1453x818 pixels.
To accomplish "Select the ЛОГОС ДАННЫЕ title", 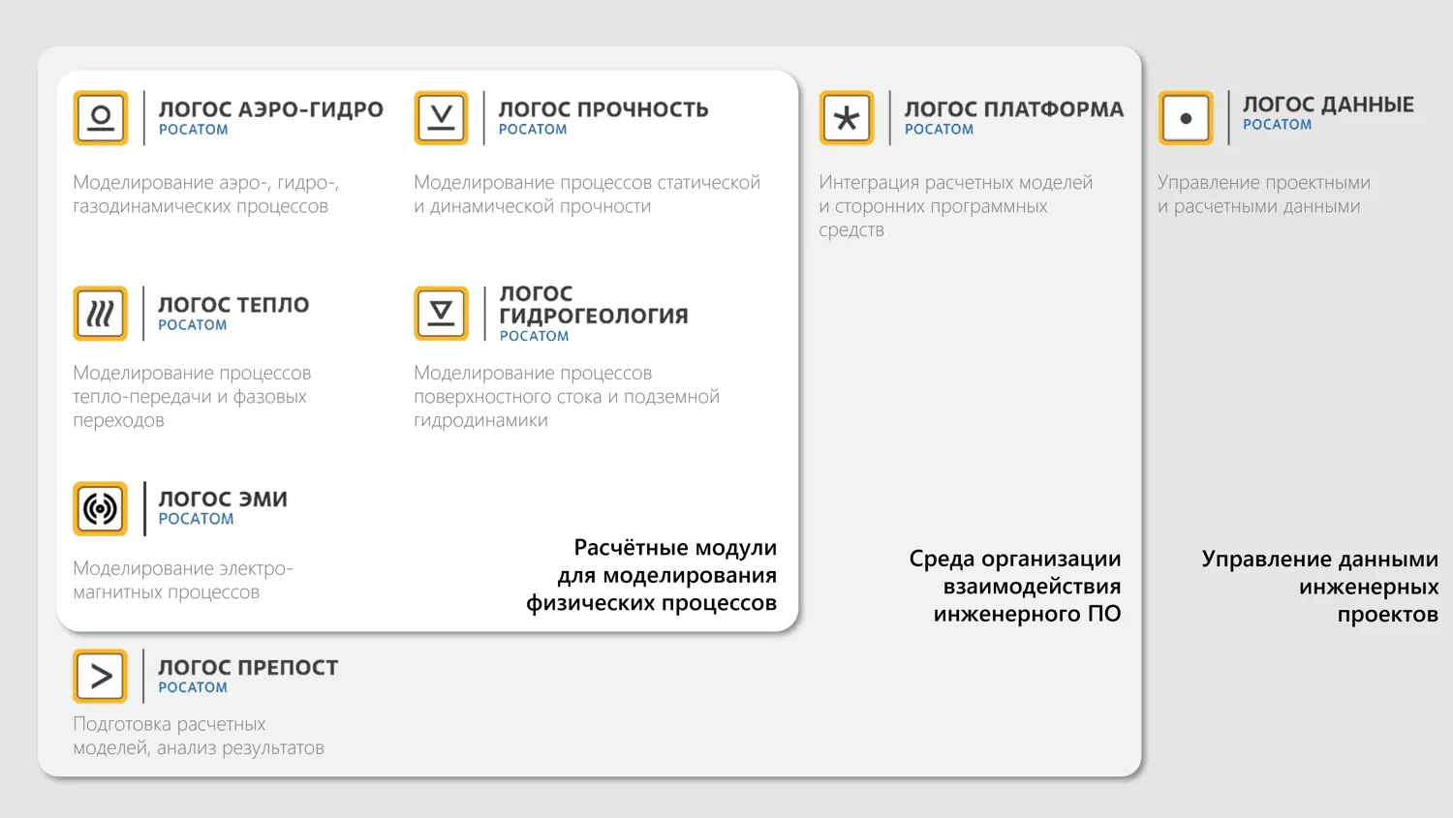I will point(1329,105).
